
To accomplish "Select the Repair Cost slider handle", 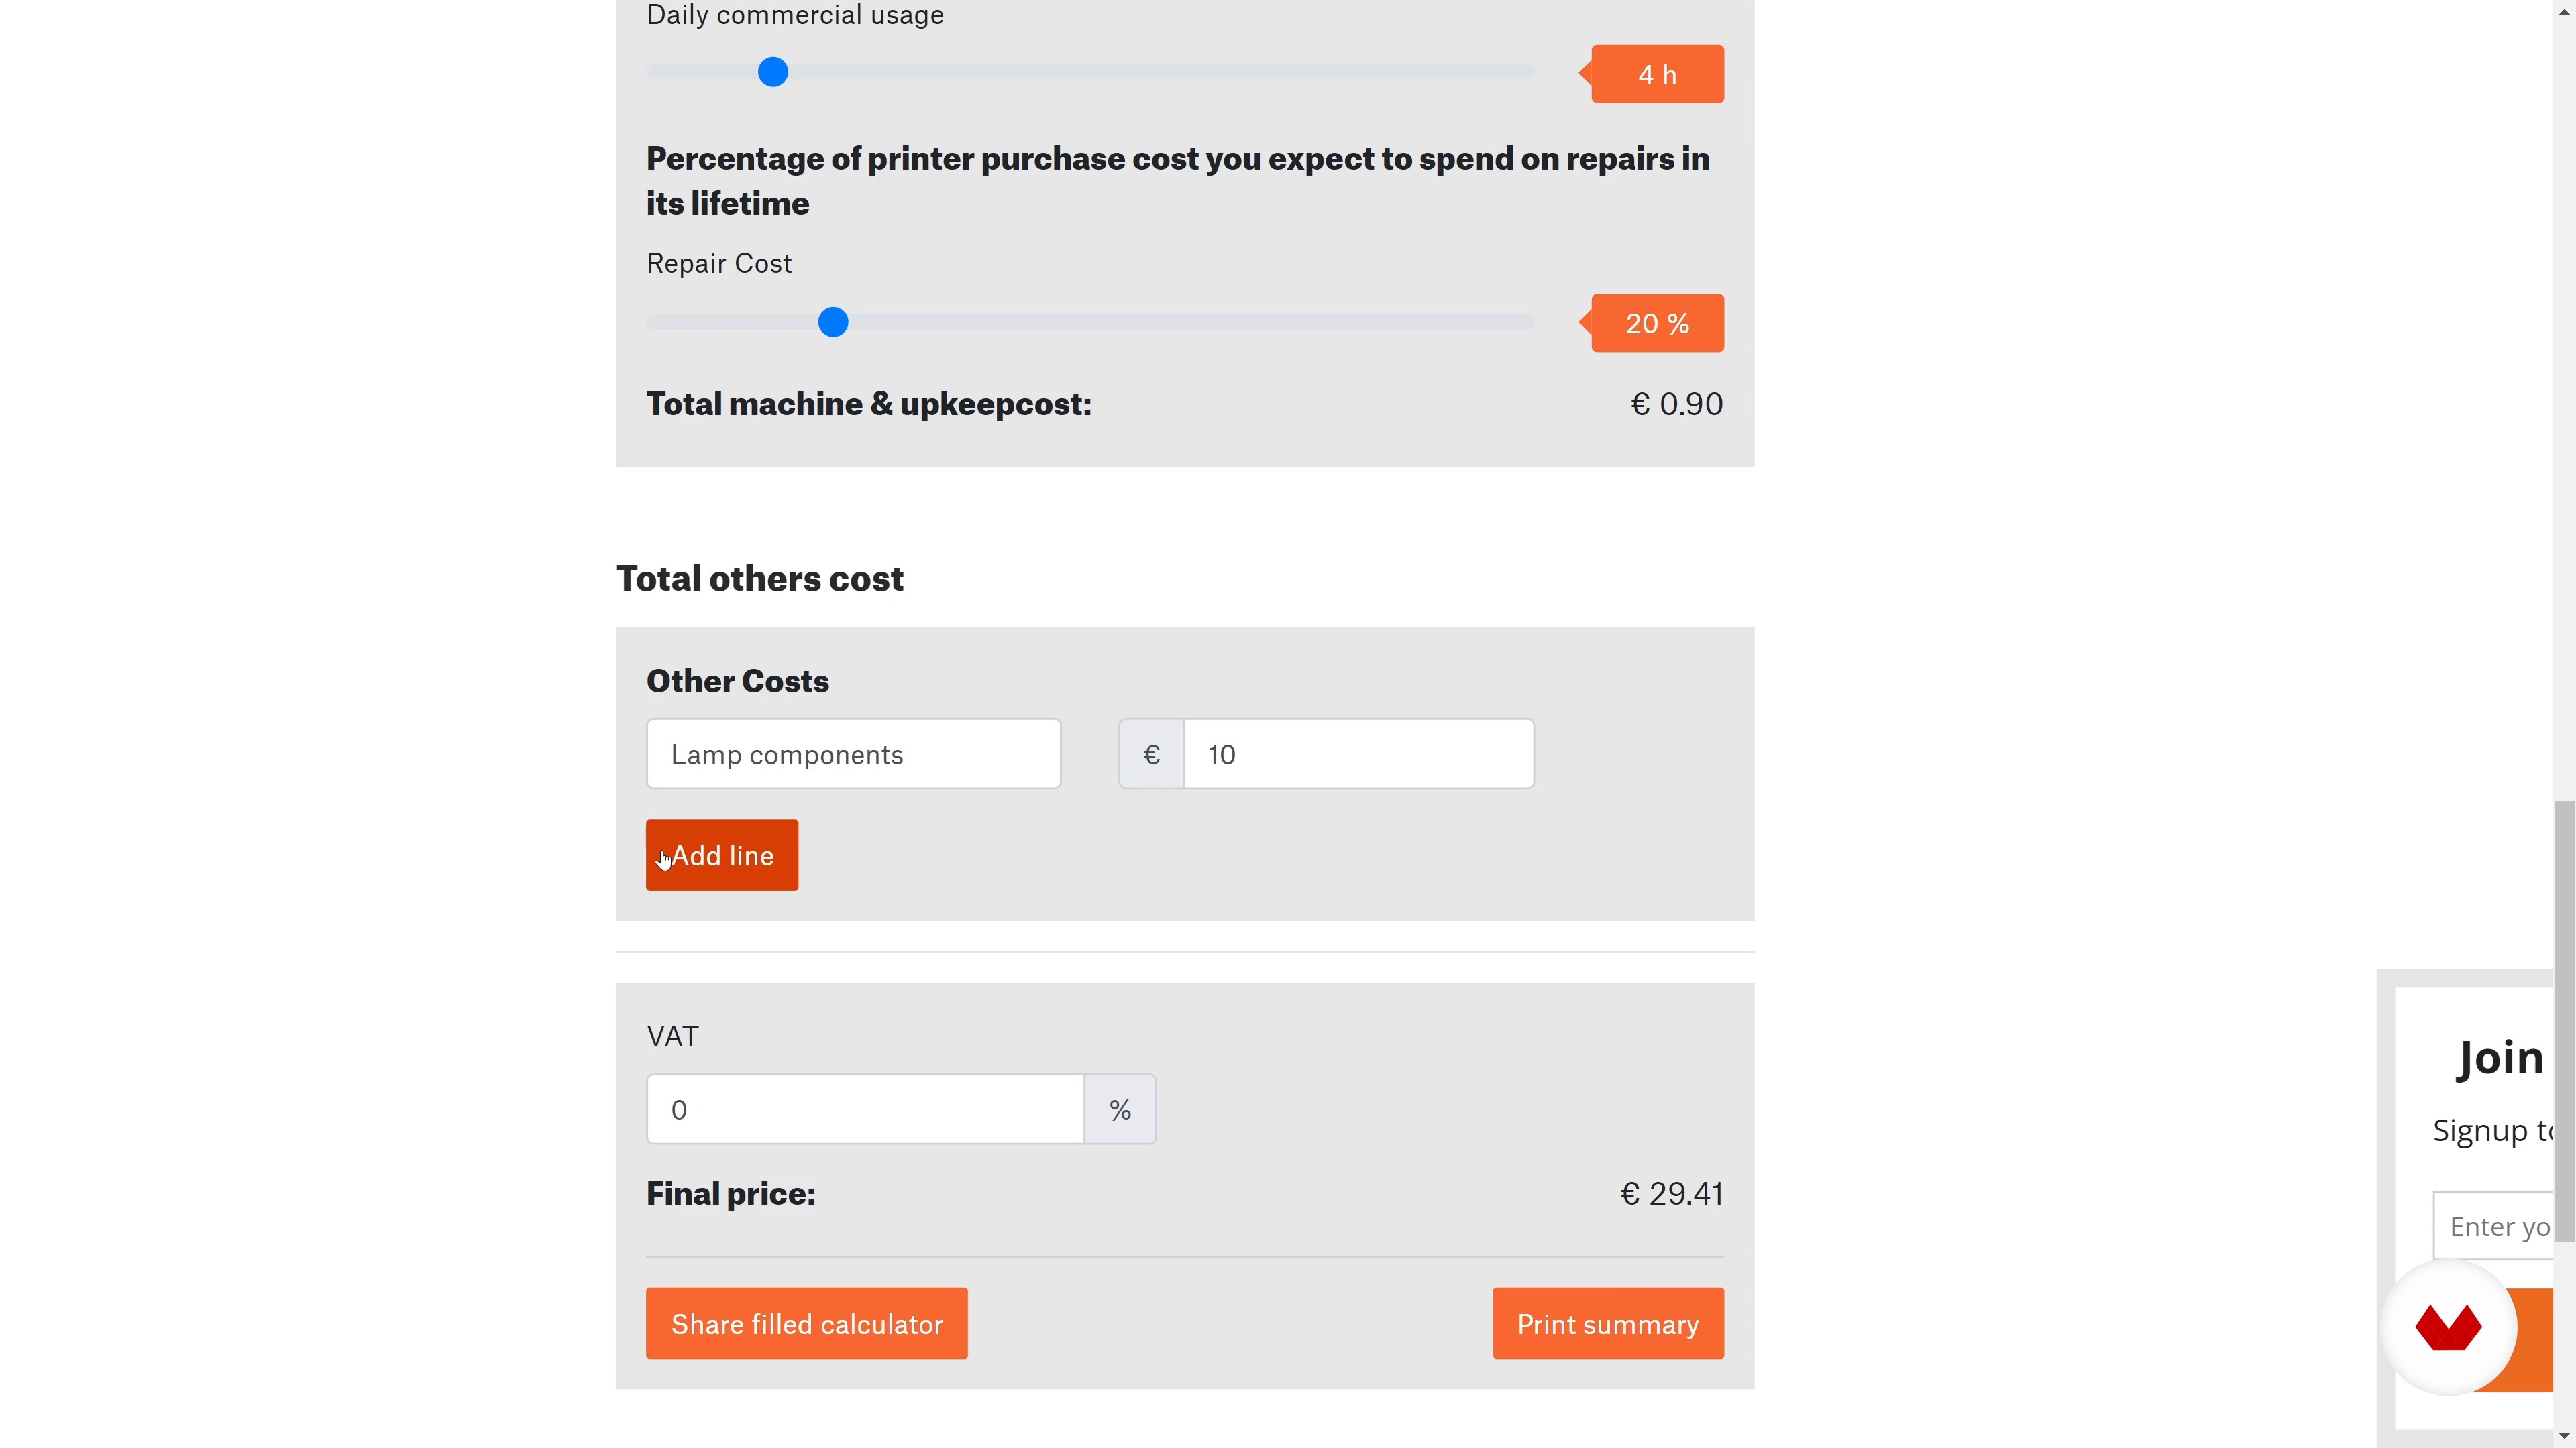I will 833,322.
